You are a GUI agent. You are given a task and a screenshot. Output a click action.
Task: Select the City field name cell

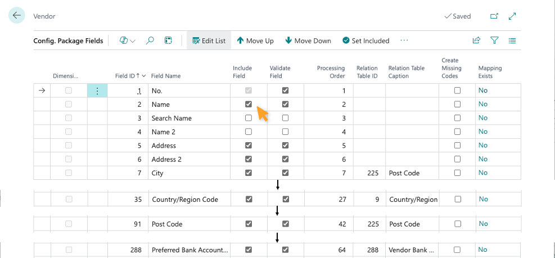[x=189, y=173]
